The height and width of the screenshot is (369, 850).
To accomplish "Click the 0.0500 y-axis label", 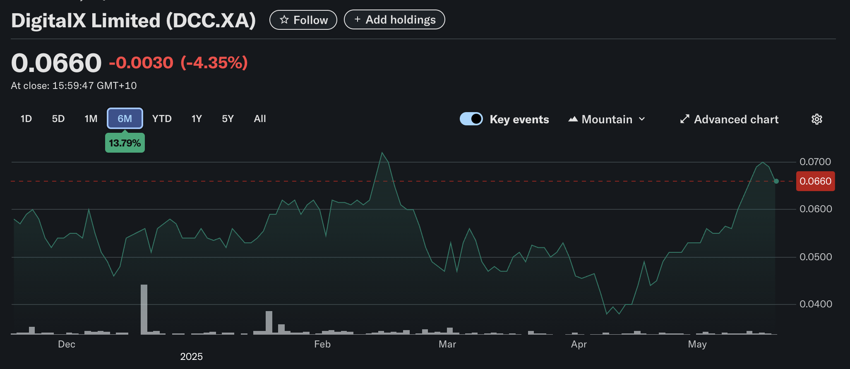I will click(816, 257).
